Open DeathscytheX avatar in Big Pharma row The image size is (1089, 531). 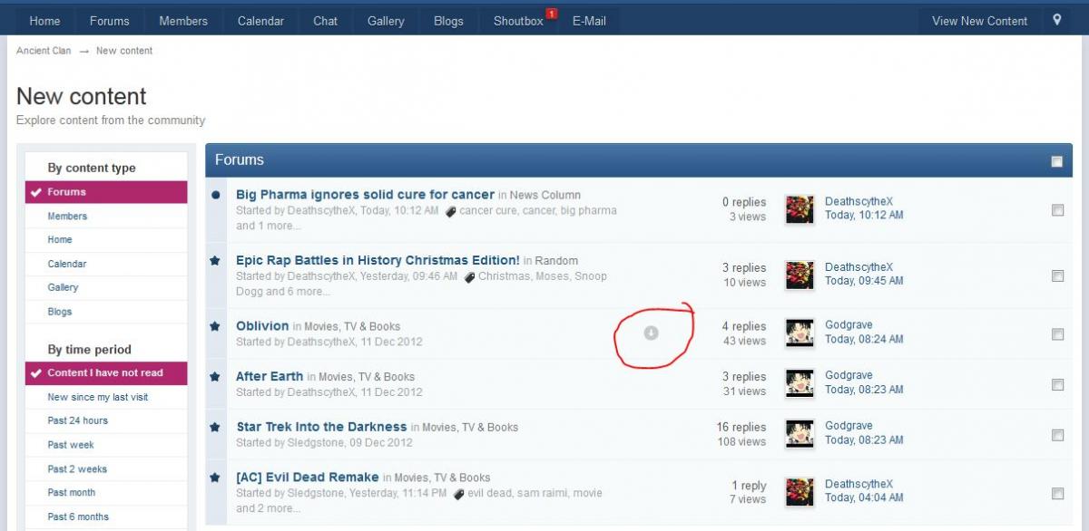click(x=800, y=209)
